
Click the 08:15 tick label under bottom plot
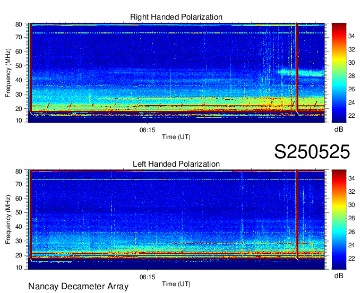tap(148, 277)
